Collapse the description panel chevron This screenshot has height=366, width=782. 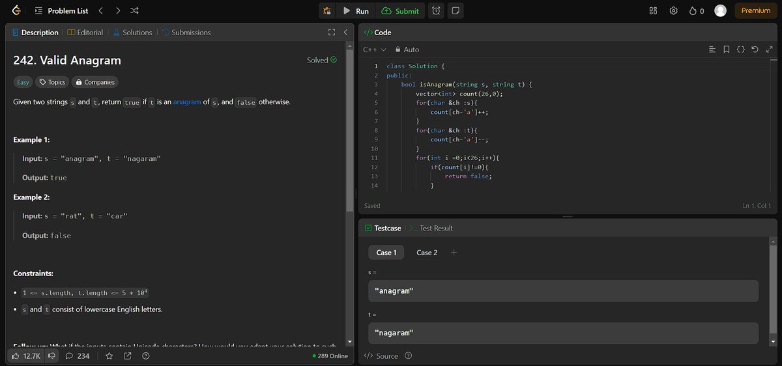[346, 33]
